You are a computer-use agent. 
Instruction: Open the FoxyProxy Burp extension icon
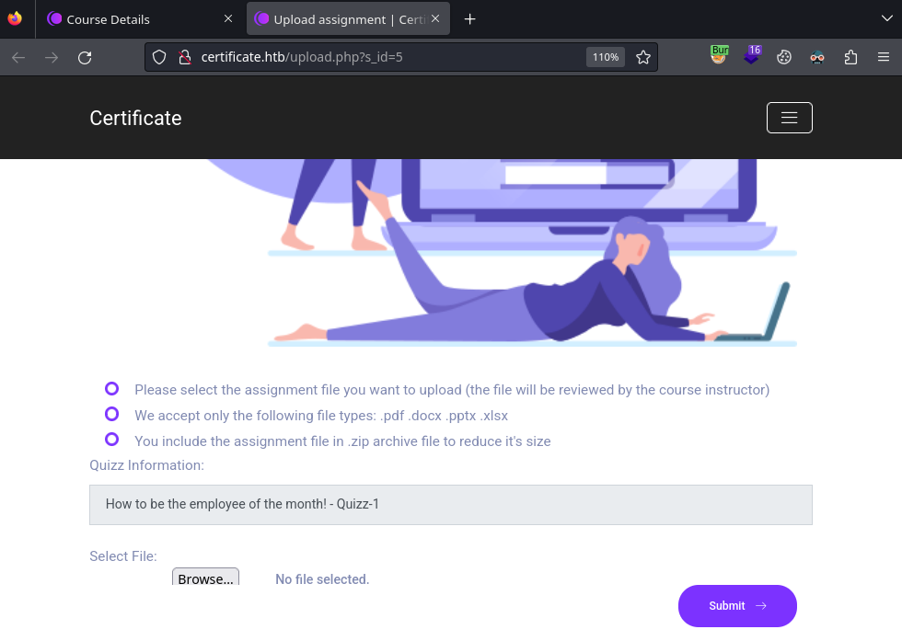pyautogui.click(x=719, y=56)
